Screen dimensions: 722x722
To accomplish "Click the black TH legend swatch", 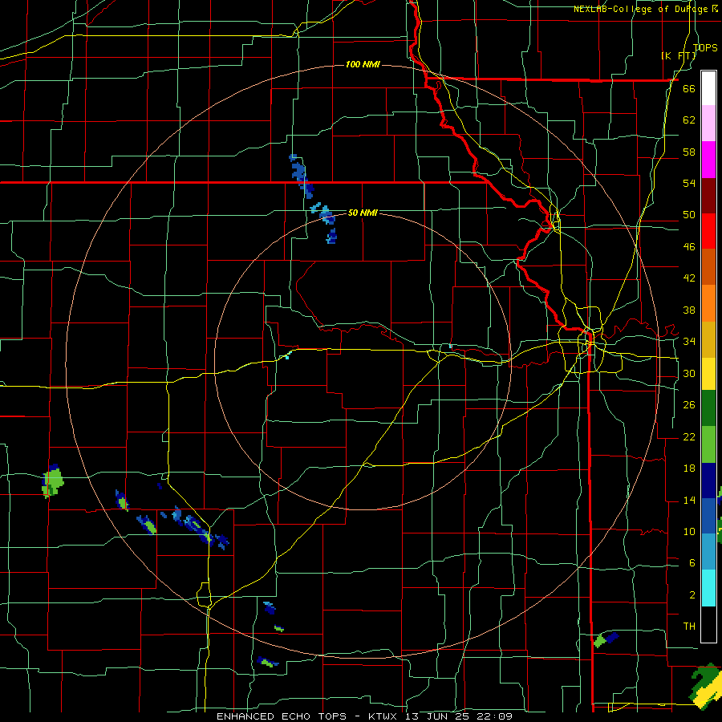I will coord(708,624).
